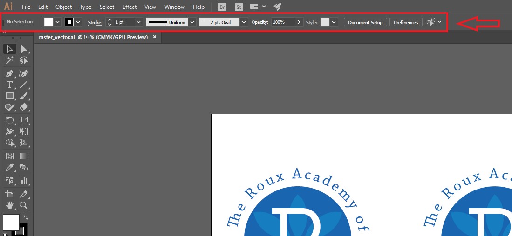Select the Rotate tool
Viewport: 512px width, 236px height.
pyautogui.click(x=10, y=120)
